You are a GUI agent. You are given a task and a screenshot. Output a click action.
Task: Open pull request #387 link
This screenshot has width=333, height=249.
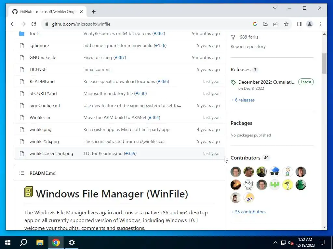click(x=120, y=57)
